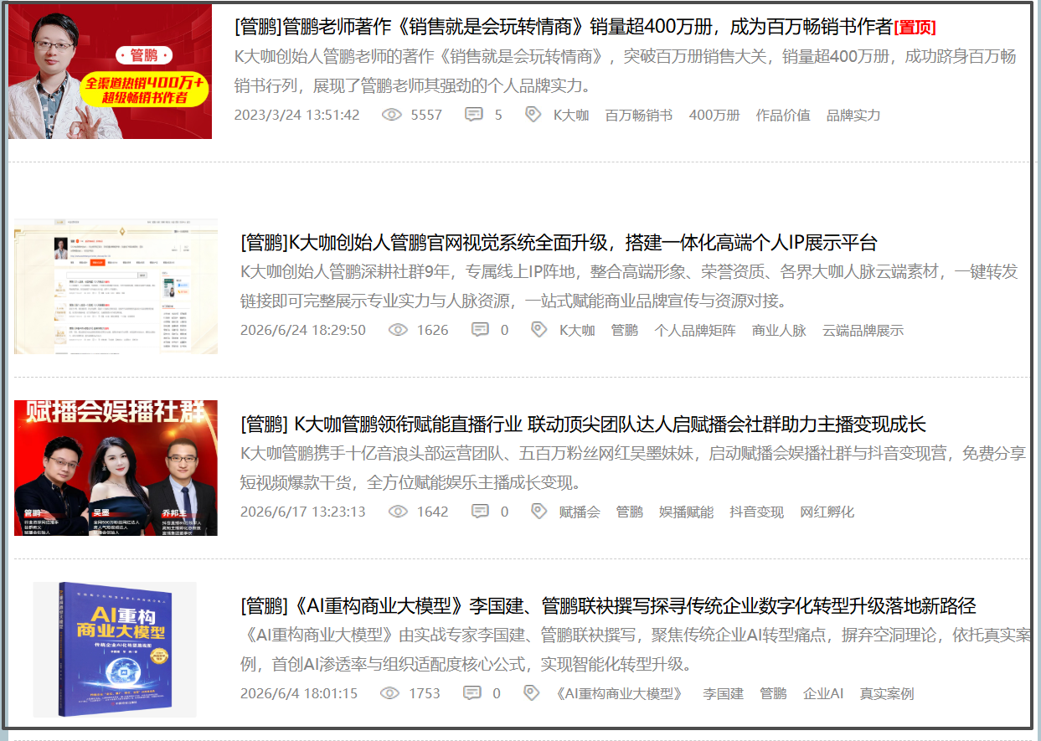The image size is (1041, 741).
Task: Select the 400万册 tag
Action: click(714, 116)
